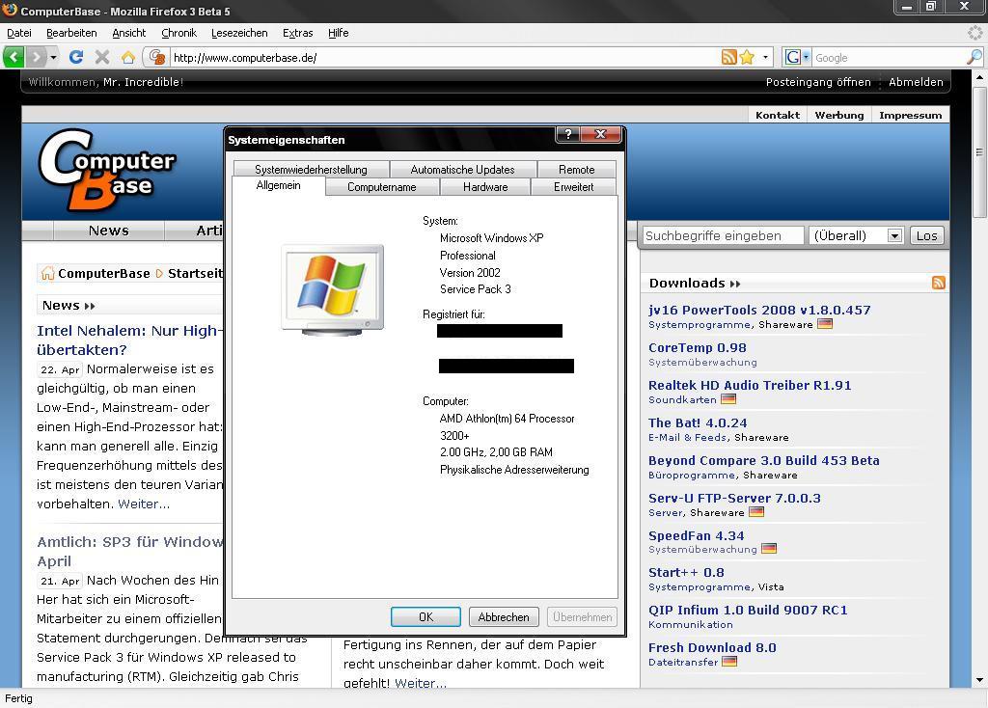Open Beyond Compare 3.0 Build 453 Beta link
988x708 pixels.
(764, 460)
